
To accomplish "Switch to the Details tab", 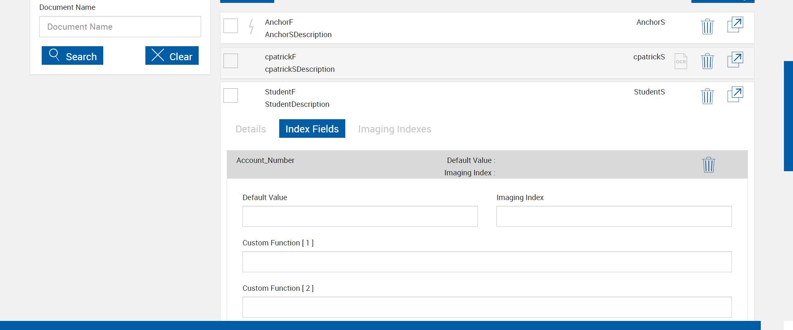I will [x=251, y=129].
